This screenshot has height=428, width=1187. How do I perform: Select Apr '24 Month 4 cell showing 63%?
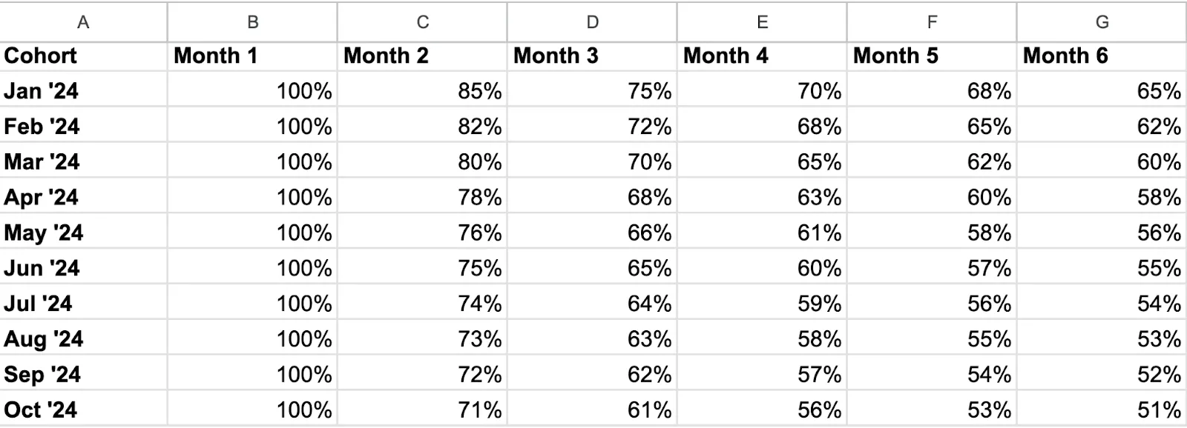click(x=762, y=198)
